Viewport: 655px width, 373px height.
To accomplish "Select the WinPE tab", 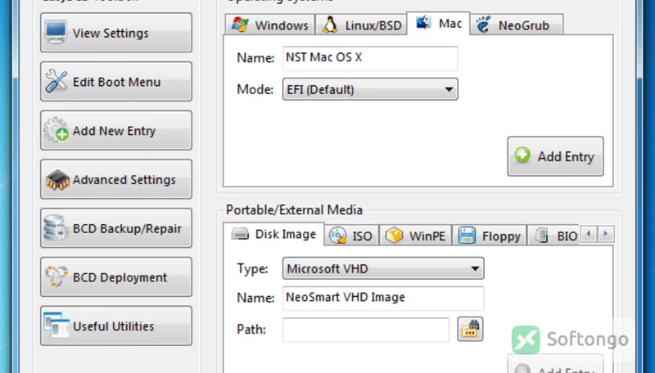I will (416, 236).
